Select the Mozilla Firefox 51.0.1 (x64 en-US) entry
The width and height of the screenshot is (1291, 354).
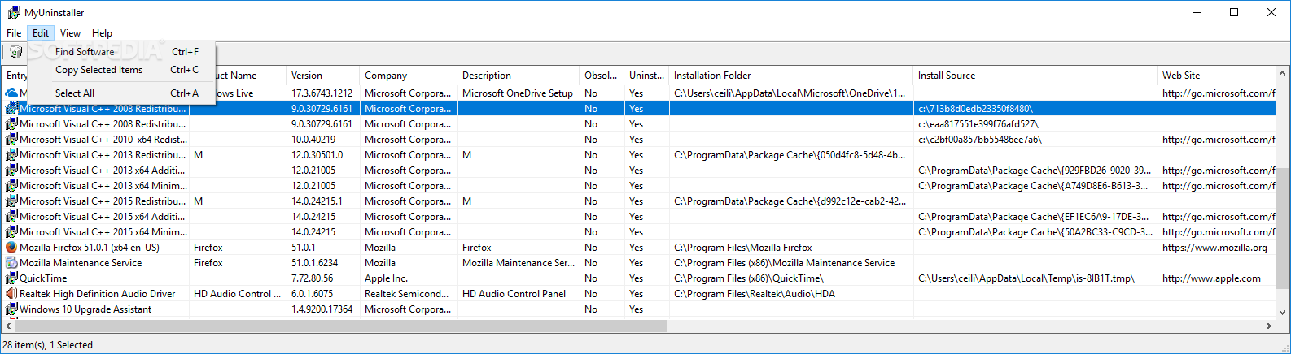point(90,248)
